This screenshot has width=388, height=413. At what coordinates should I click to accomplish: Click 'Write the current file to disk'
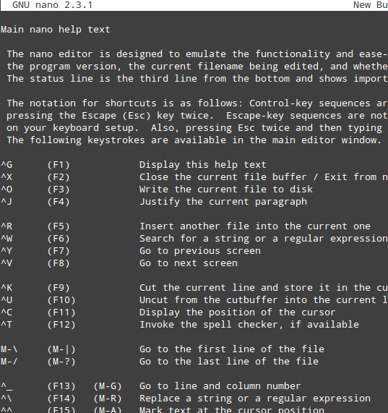(x=226, y=190)
